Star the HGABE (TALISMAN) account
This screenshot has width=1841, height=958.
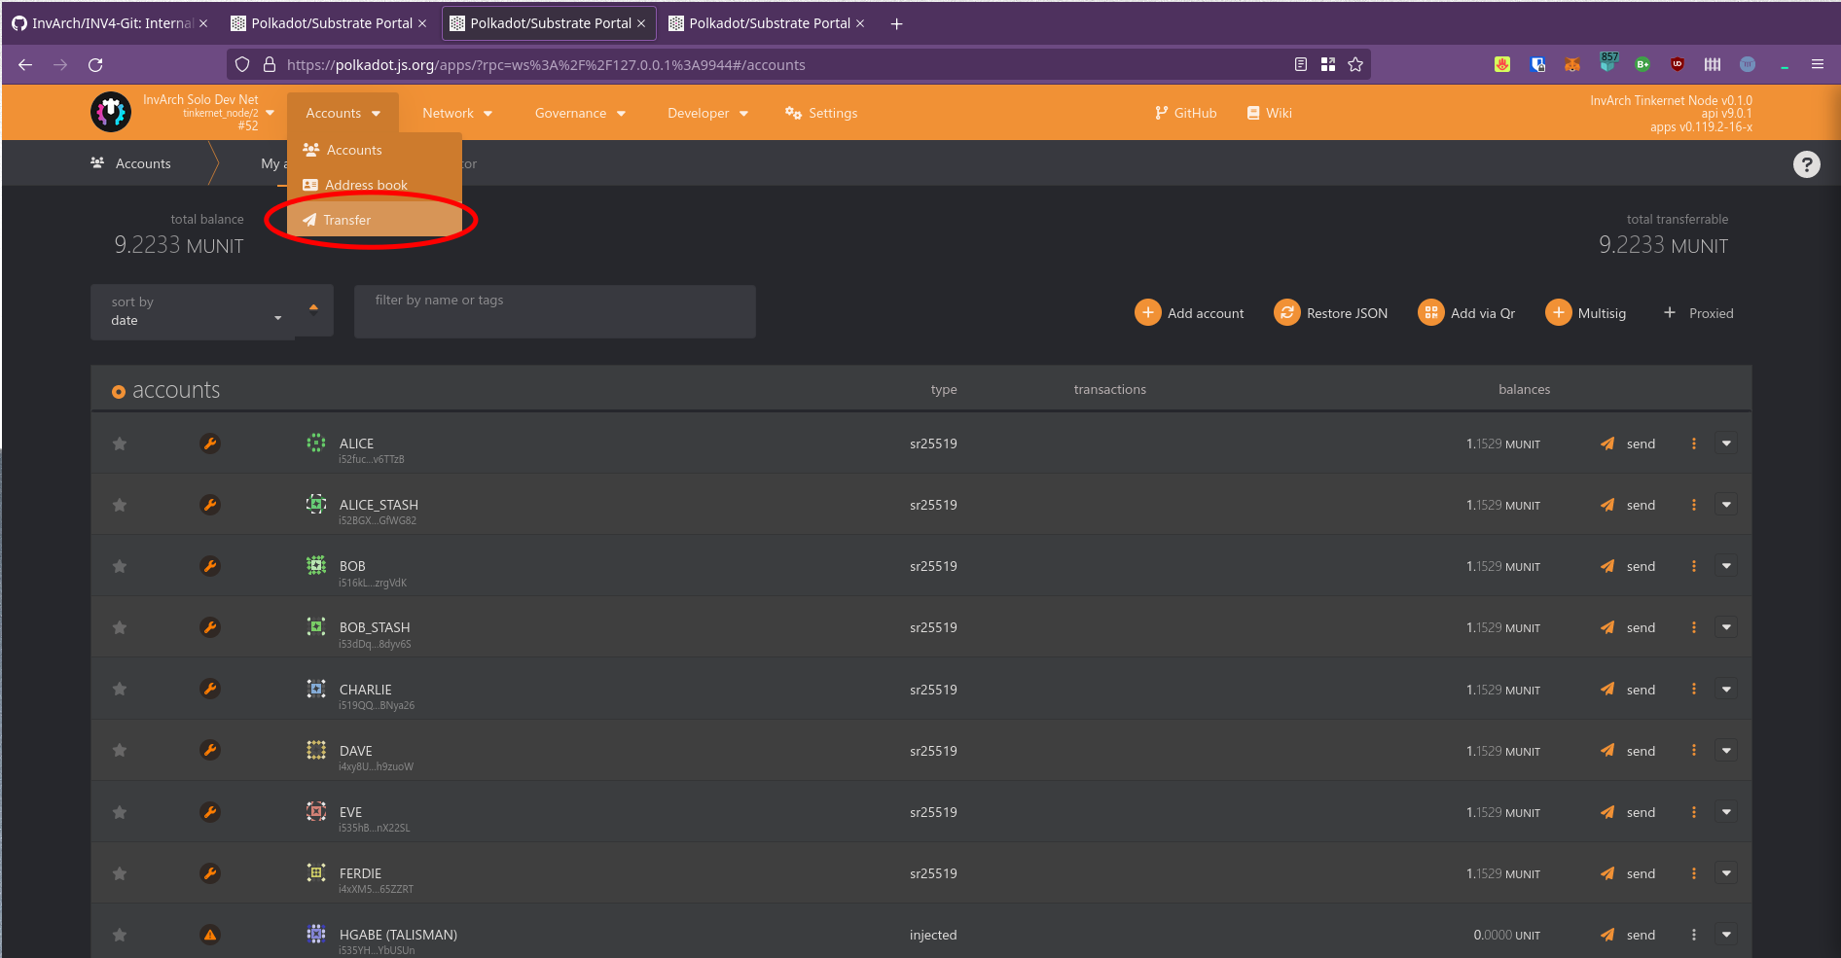(x=120, y=935)
